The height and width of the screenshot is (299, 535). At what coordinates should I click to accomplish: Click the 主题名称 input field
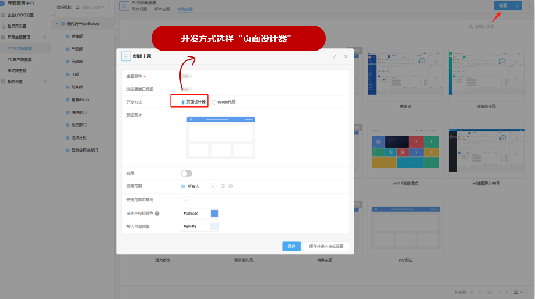click(263, 76)
